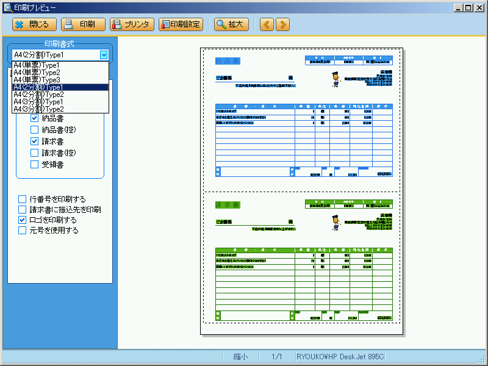The width and height of the screenshot is (488, 366).
Task: Enable 行番号を印刷する option
Action: pos(22,199)
